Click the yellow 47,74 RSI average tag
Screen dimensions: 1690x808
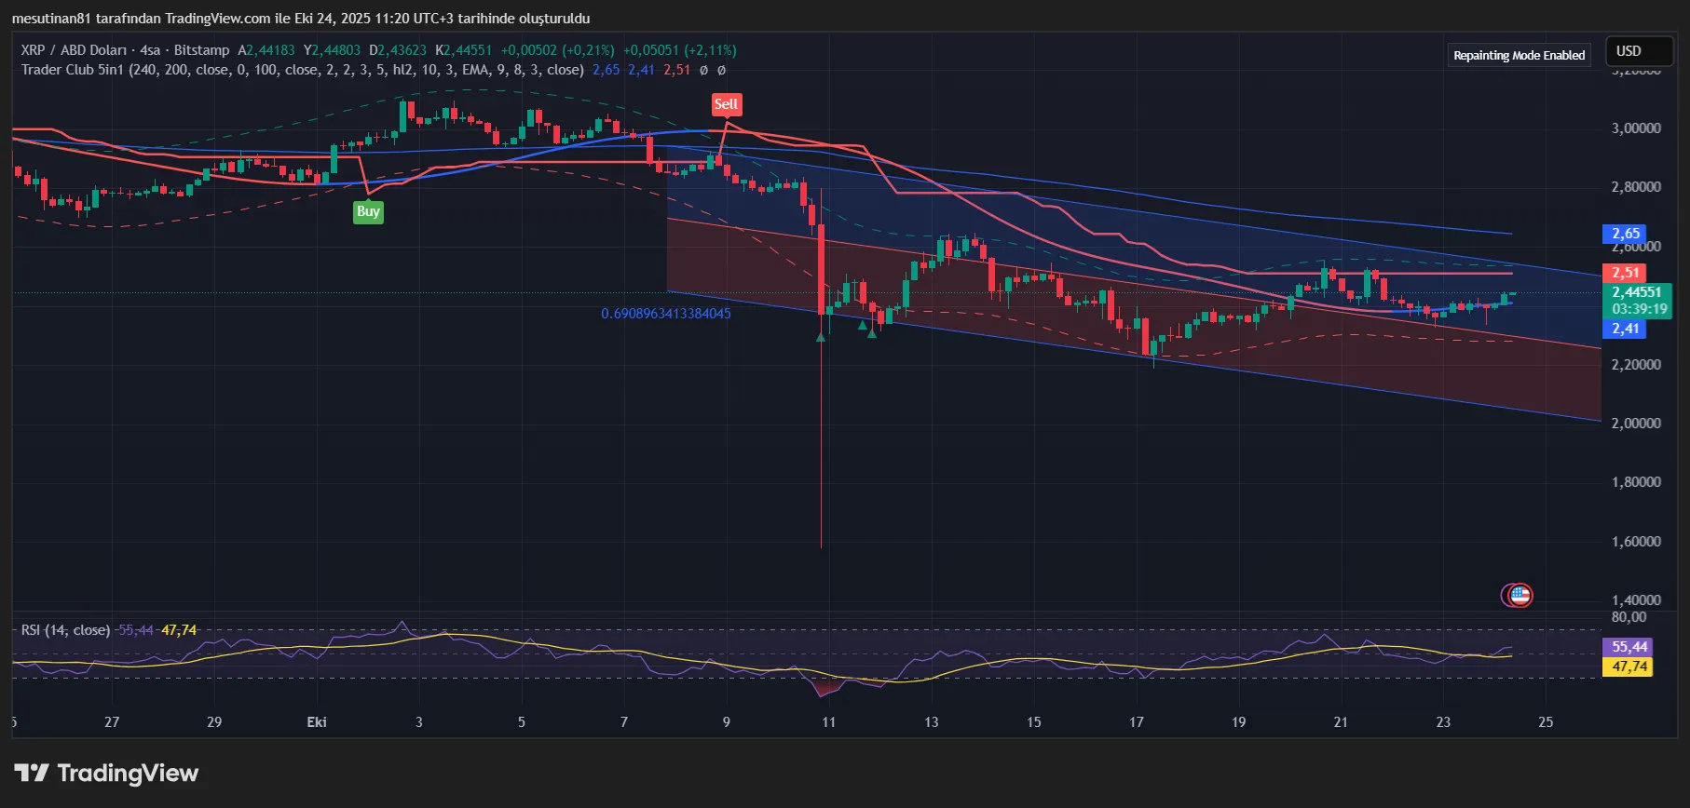coord(1629,667)
